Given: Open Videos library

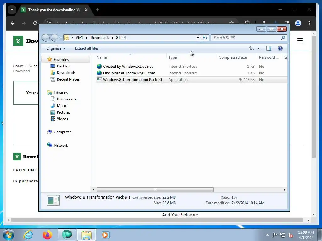Looking at the screenshot, I should (x=62, y=119).
